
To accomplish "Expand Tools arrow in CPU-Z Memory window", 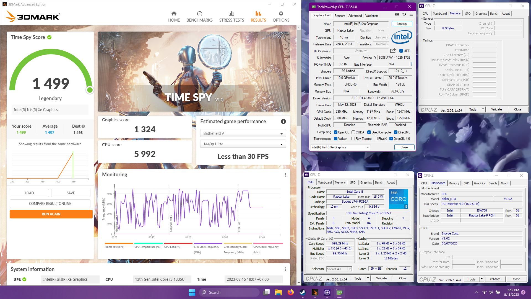I will point(483,109).
